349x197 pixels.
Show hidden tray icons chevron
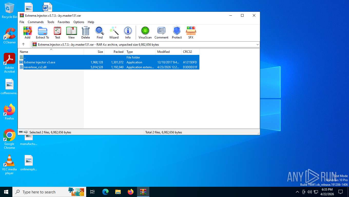[x=297, y=192]
